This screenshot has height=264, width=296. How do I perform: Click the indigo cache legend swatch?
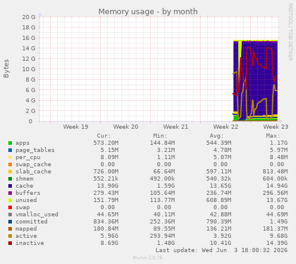(10, 186)
